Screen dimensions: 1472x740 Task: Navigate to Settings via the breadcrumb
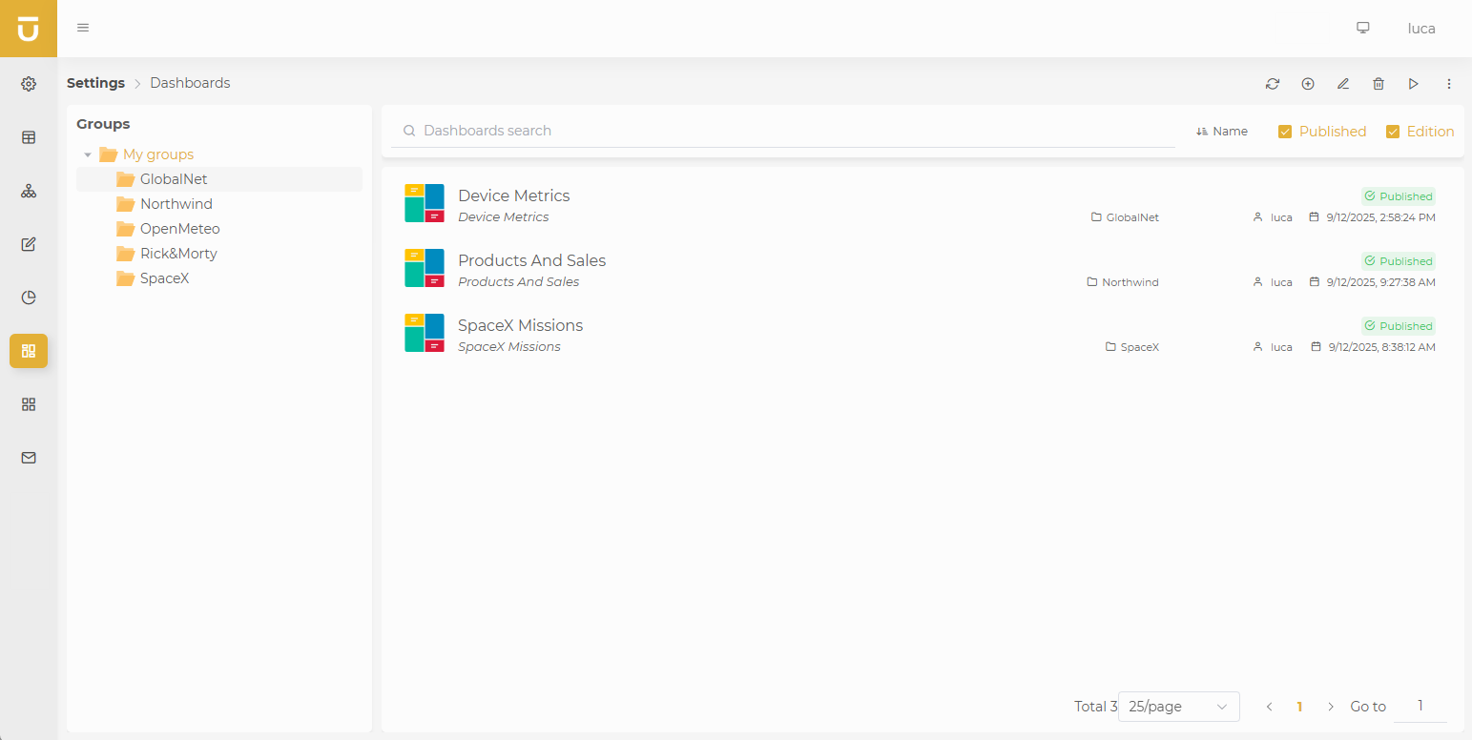pyautogui.click(x=95, y=83)
